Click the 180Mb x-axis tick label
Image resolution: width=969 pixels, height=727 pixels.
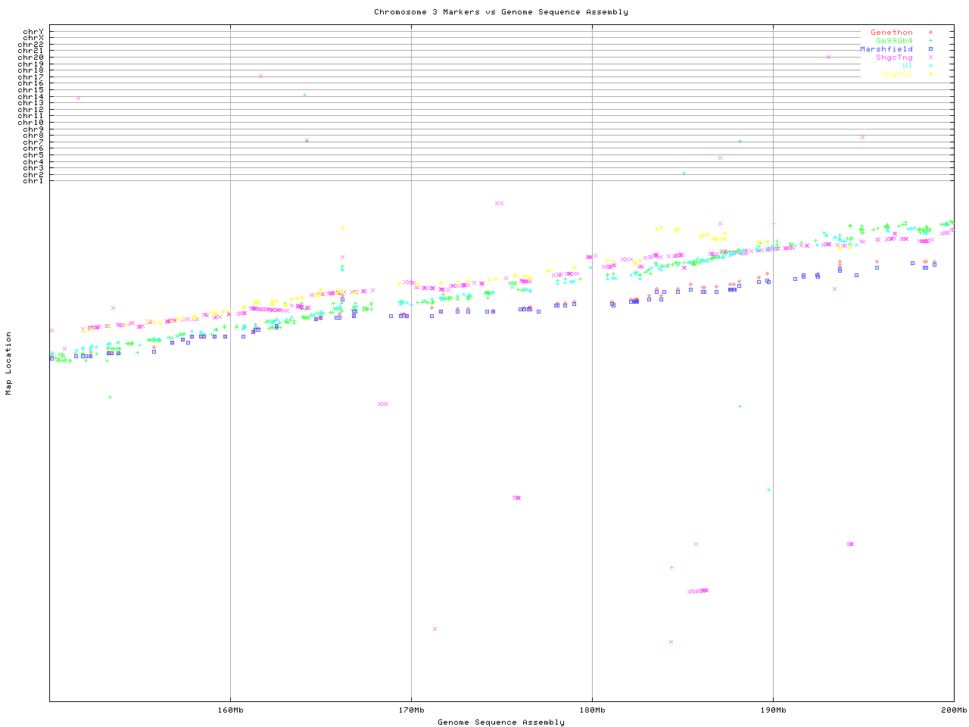[592, 710]
